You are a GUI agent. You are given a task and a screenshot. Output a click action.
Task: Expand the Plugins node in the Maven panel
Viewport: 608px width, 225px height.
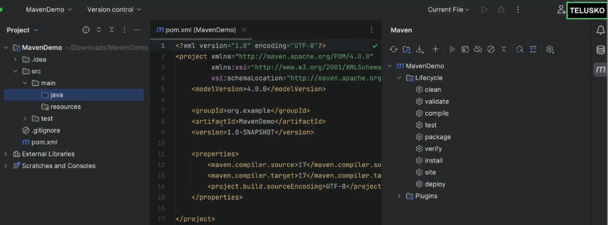[x=399, y=196]
